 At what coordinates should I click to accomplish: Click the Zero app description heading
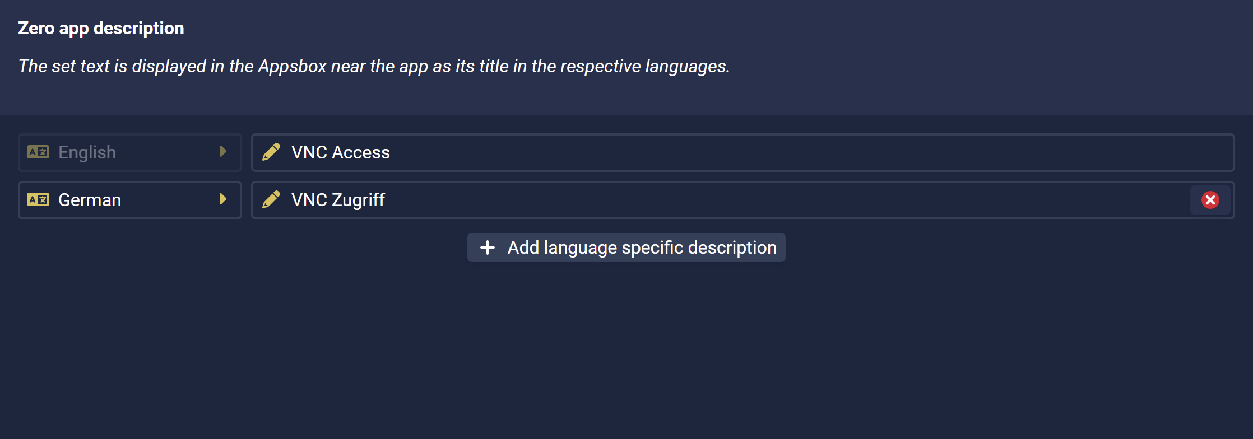(101, 28)
